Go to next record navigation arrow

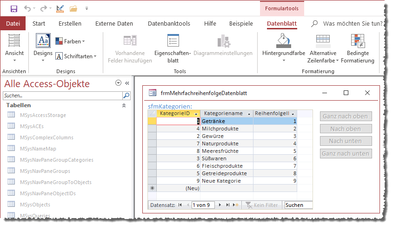point(220,205)
